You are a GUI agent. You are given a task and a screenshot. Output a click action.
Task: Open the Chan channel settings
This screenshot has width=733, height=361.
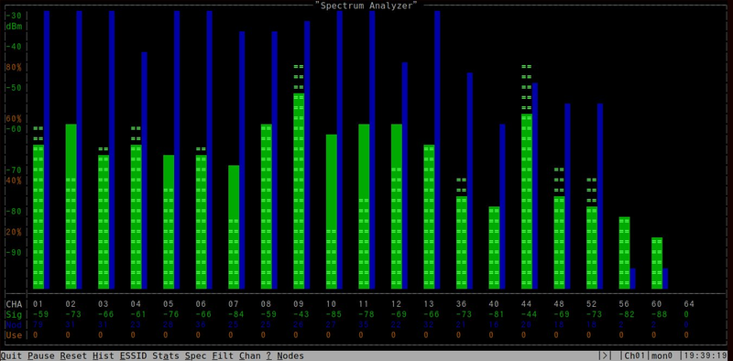tap(250, 356)
